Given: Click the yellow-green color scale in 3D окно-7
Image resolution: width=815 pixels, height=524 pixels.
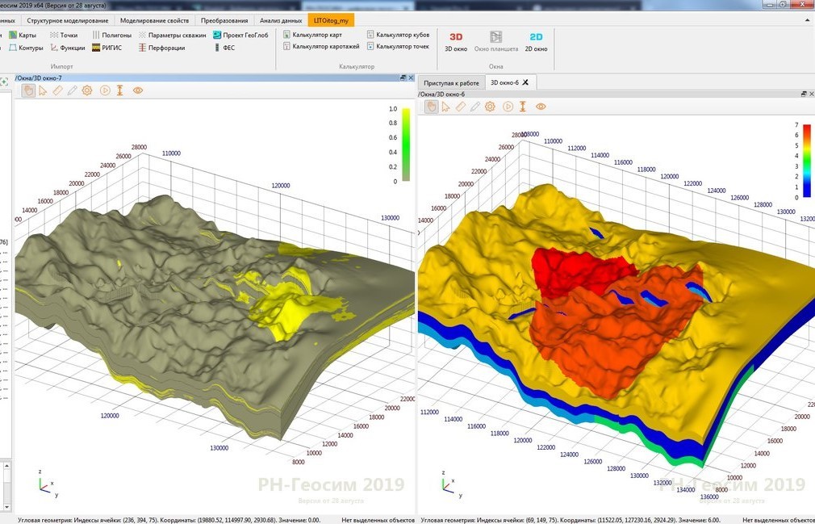Looking at the screenshot, I should pos(407,144).
